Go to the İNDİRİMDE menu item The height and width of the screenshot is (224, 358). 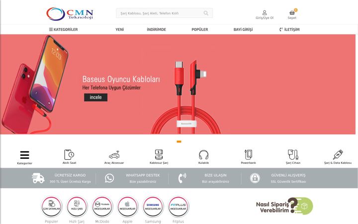[x=157, y=29]
